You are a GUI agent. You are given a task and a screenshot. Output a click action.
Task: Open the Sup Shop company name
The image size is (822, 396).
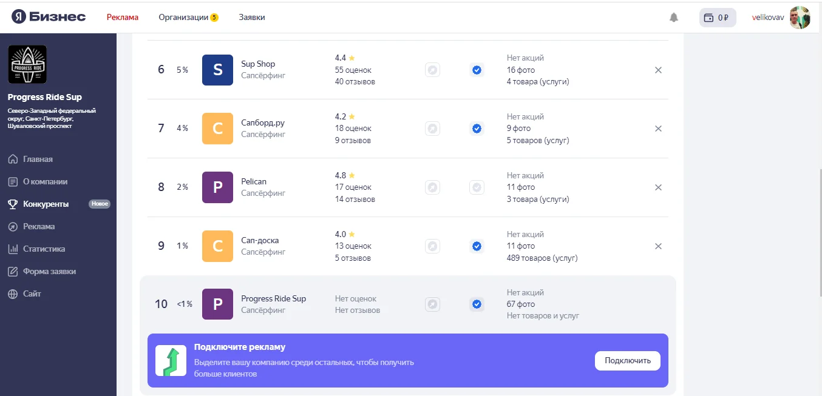[258, 64]
